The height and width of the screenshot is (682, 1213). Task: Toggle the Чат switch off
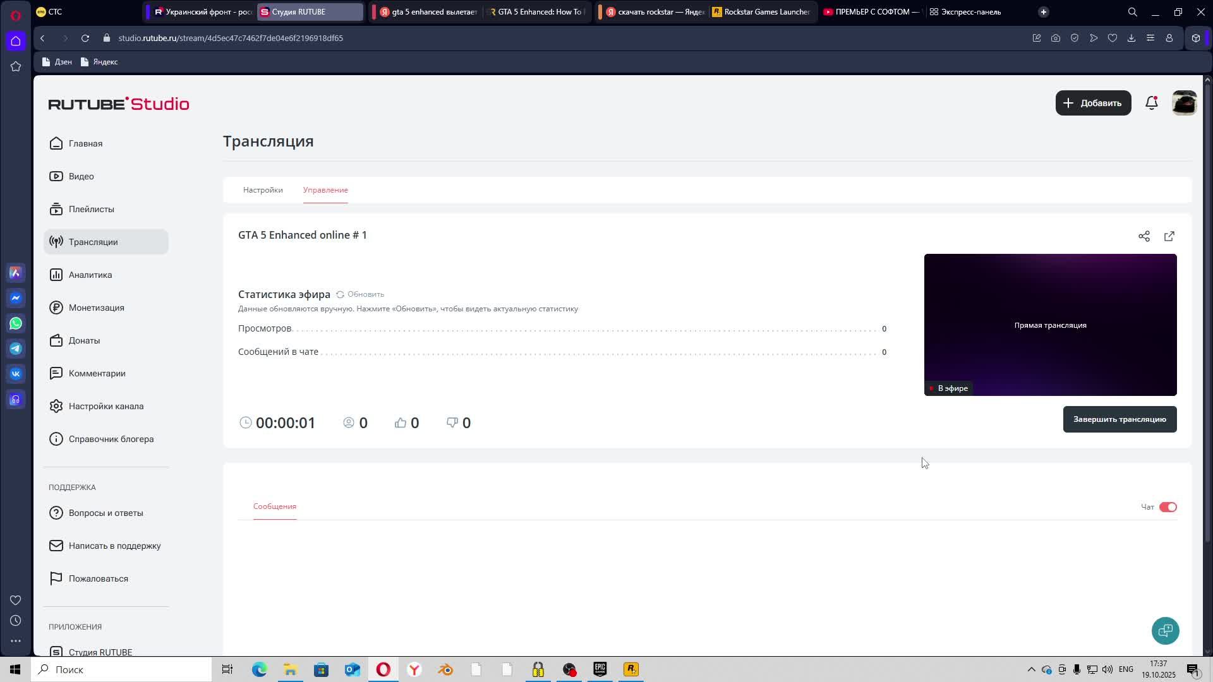(1168, 507)
